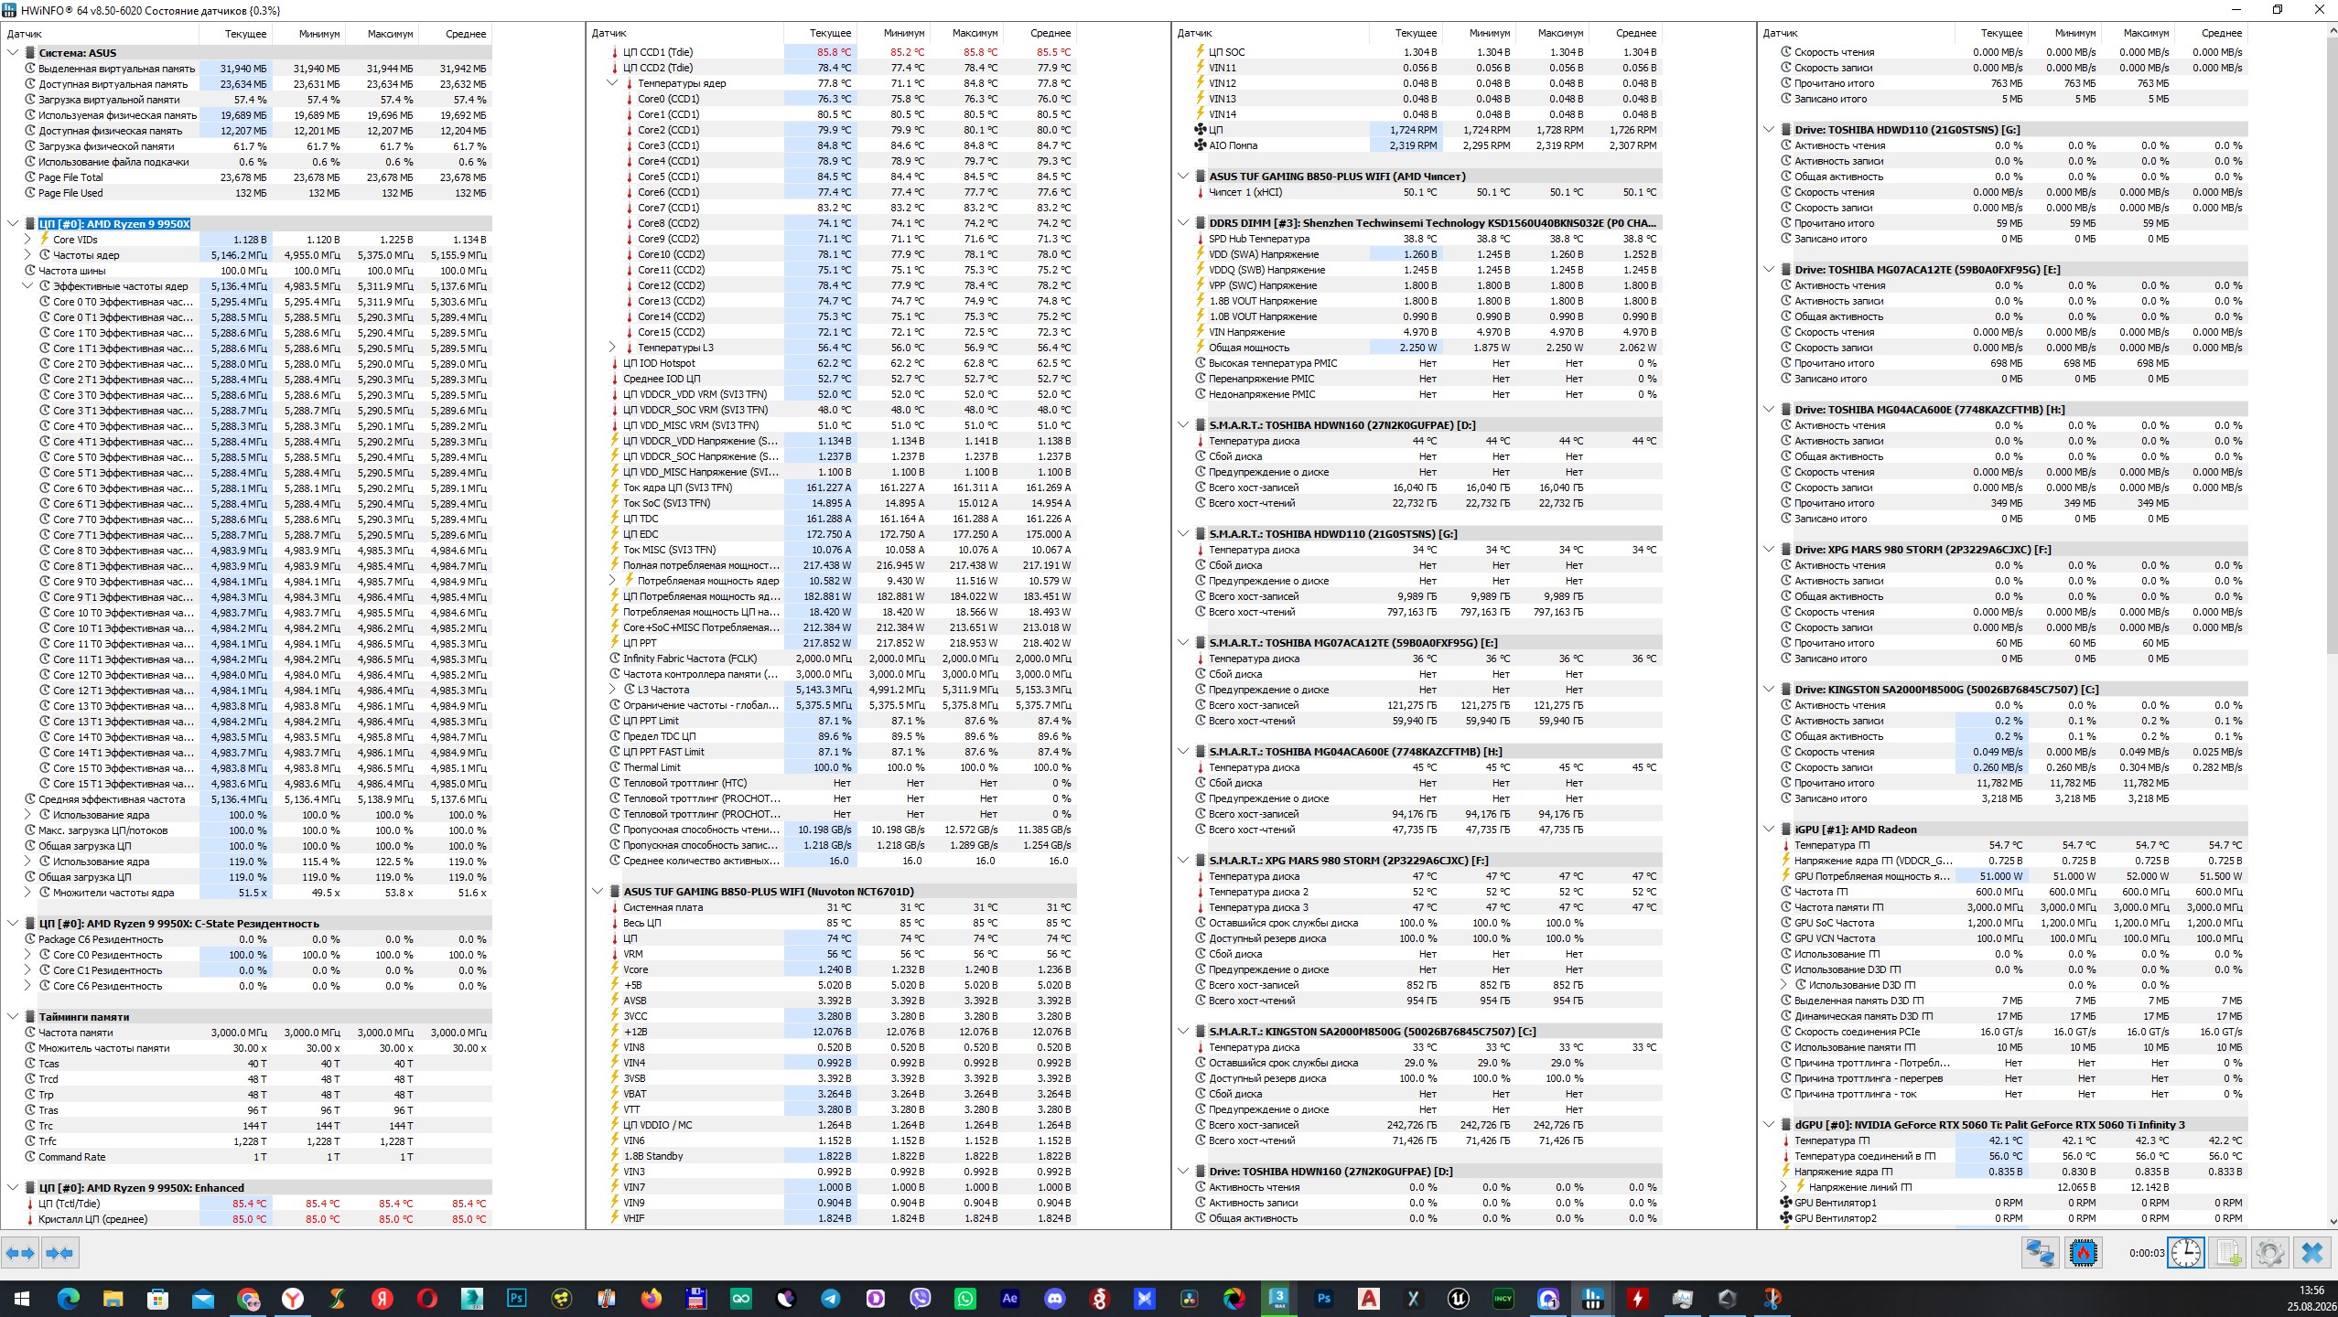Click the Windows Start button
Screen dimensions: 2338x1317
(x=22, y=1299)
